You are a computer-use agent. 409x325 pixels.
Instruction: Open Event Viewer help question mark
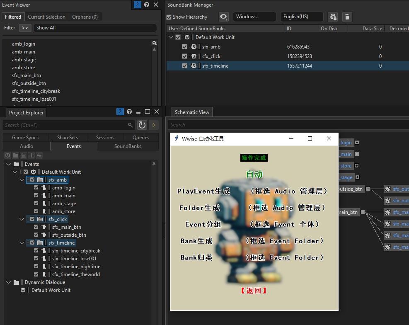tap(147, 5)
